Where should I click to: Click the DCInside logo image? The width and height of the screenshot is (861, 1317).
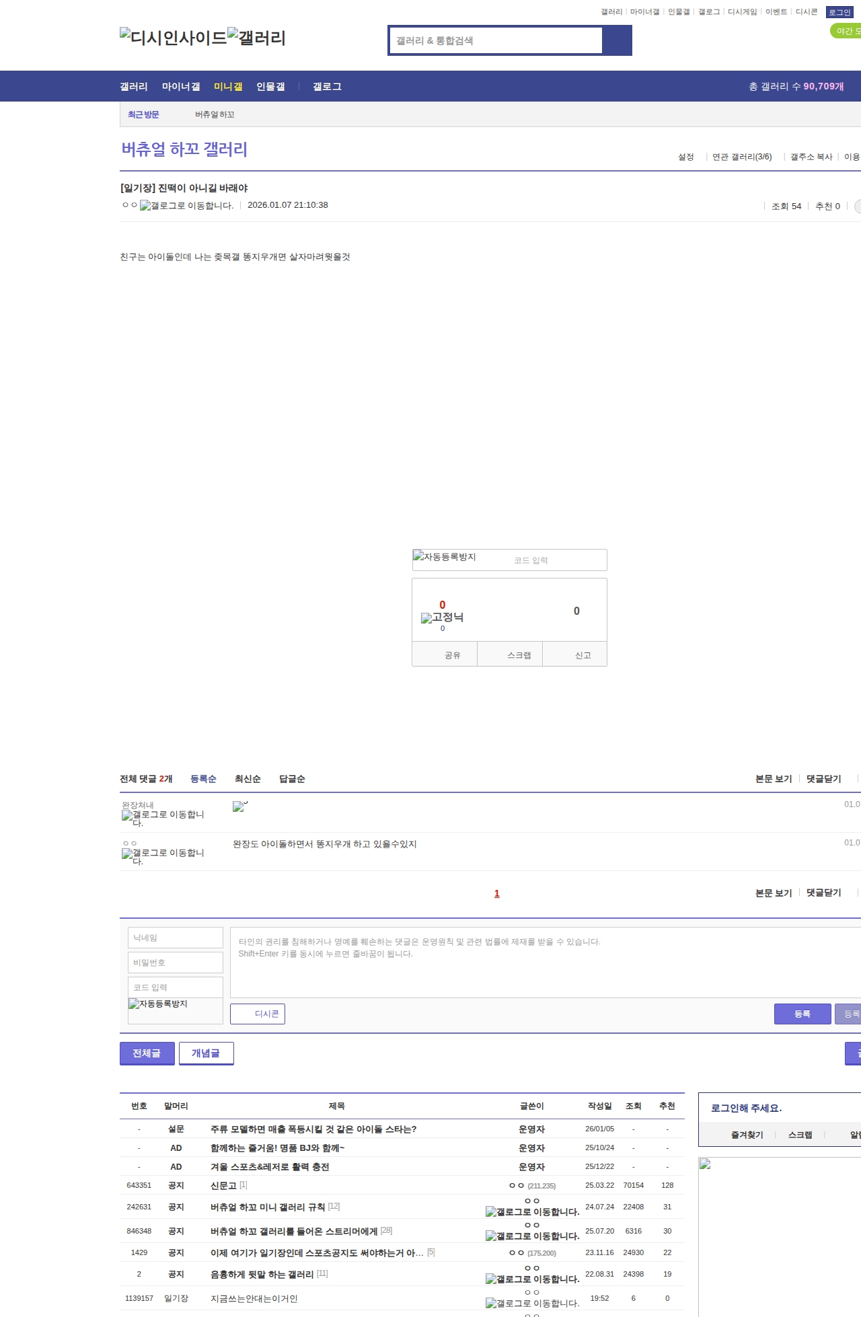click(173, 38)
